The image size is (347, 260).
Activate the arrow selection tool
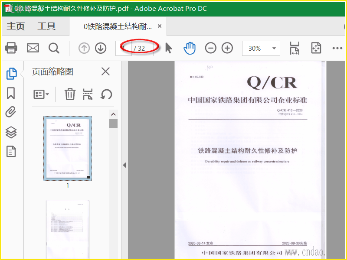point(169,48)
